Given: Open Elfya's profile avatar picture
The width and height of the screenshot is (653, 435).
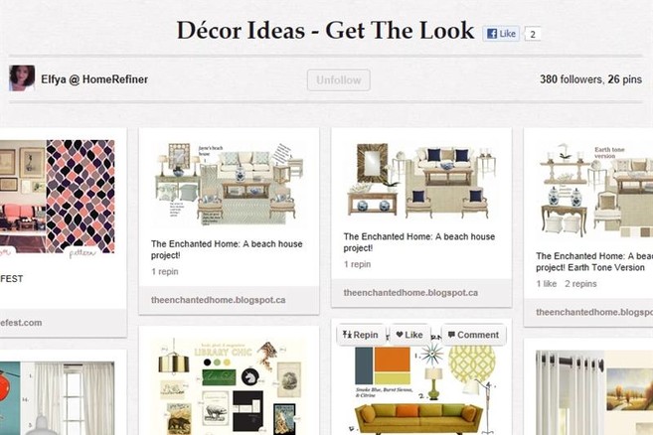Looking at the screenshot, I should click(22, 77).
